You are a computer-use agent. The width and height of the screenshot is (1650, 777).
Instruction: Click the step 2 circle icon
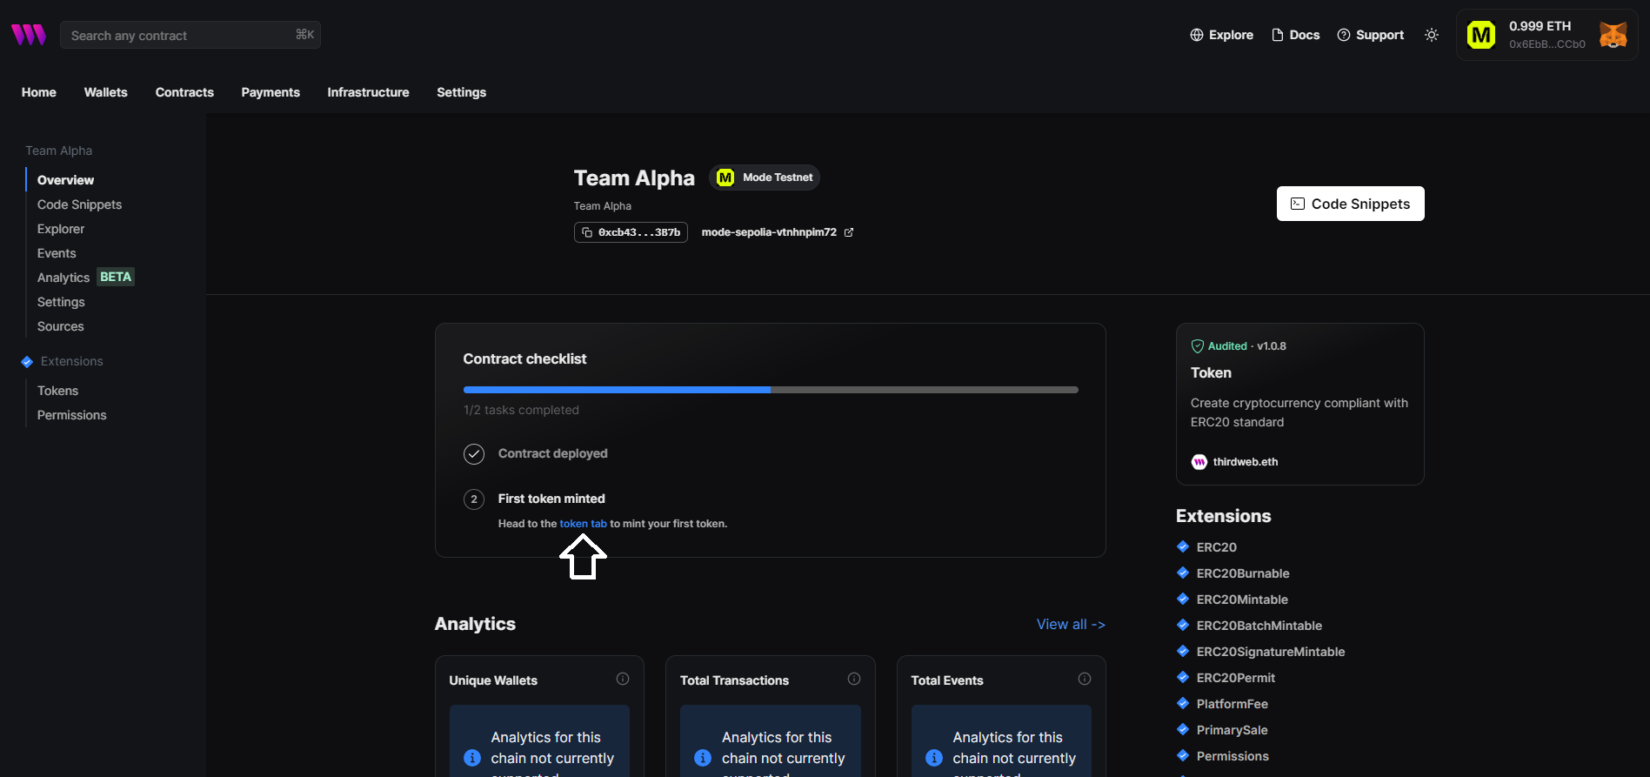point(474,499)
